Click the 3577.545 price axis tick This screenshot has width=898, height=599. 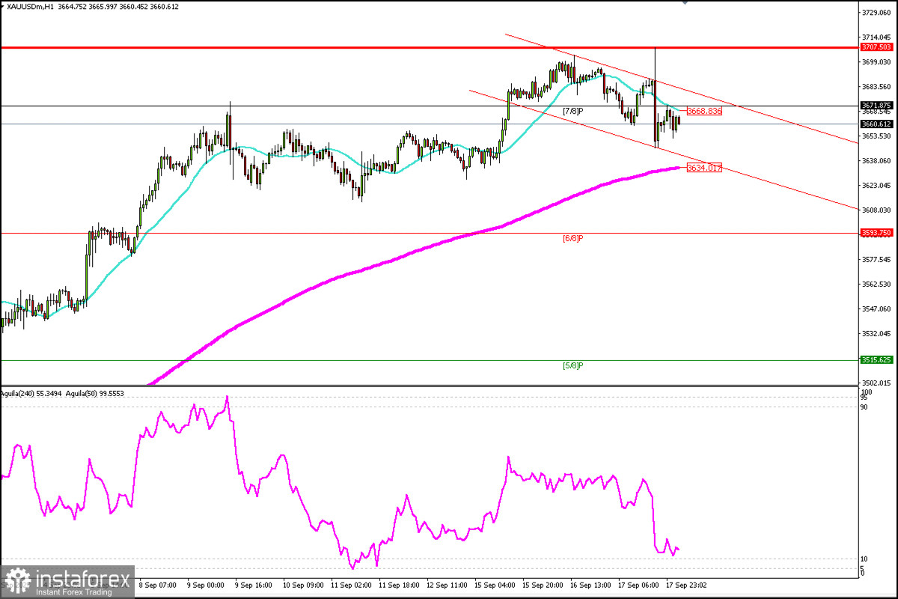pyautogui.click(x=877, y=260)
